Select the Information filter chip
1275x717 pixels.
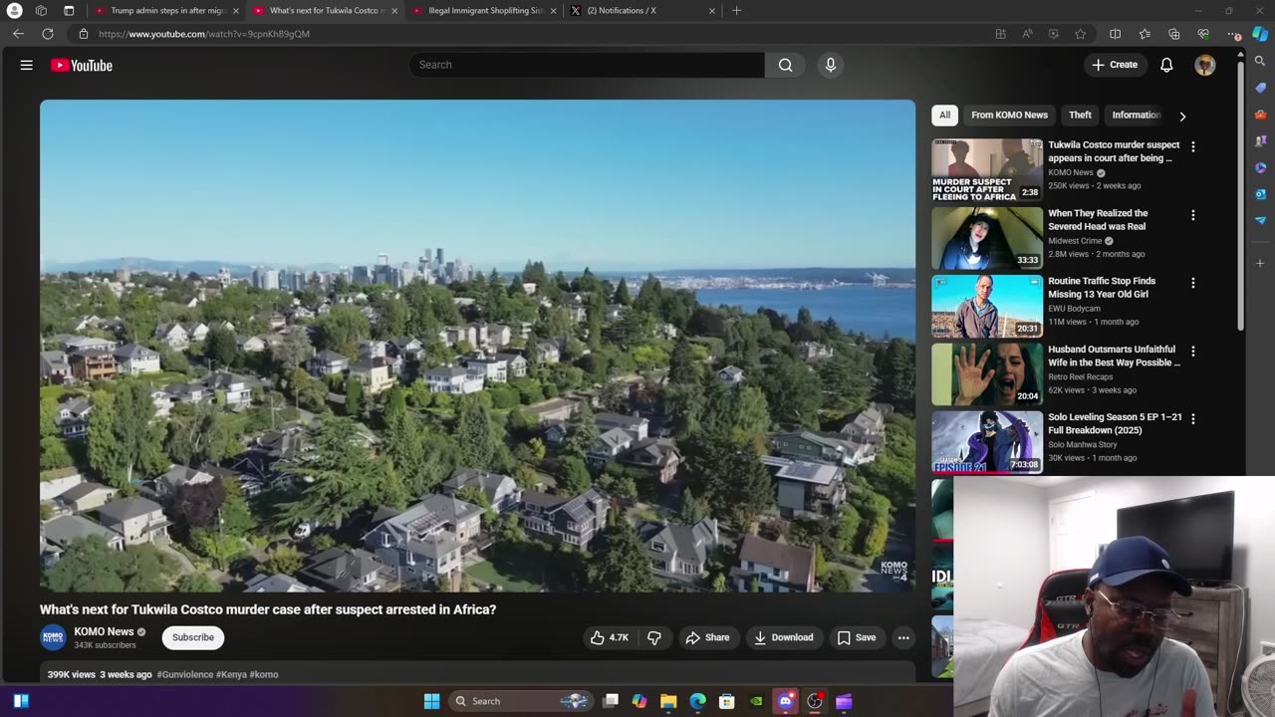tap(1136, 116)
